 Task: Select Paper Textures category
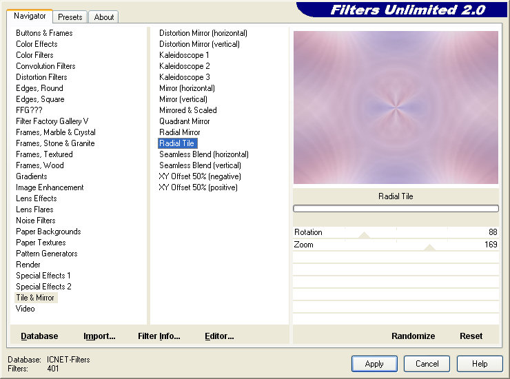(x=41, y=243)
